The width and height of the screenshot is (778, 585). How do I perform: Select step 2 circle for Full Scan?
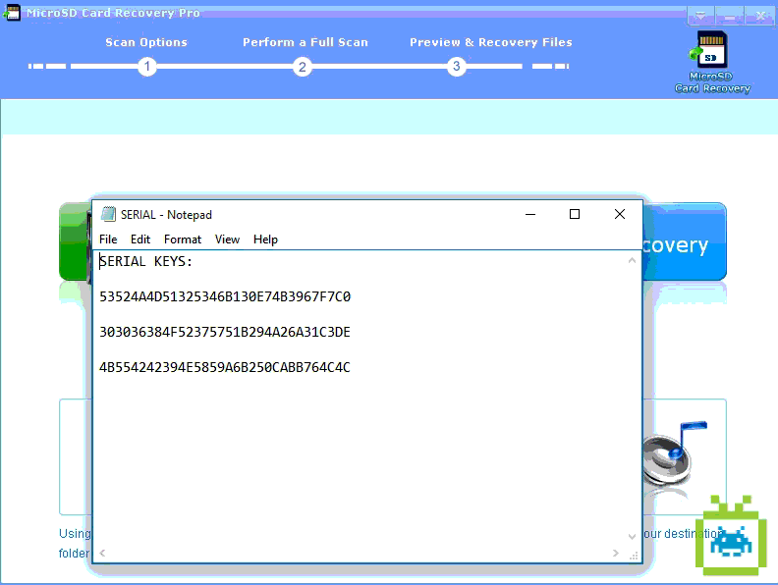coord(303,67)
